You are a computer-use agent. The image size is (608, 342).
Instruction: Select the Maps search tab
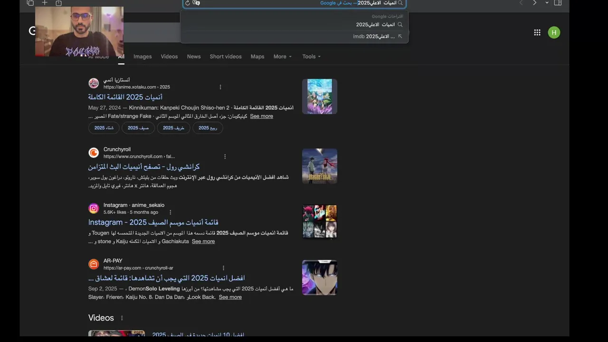(257, 57)
